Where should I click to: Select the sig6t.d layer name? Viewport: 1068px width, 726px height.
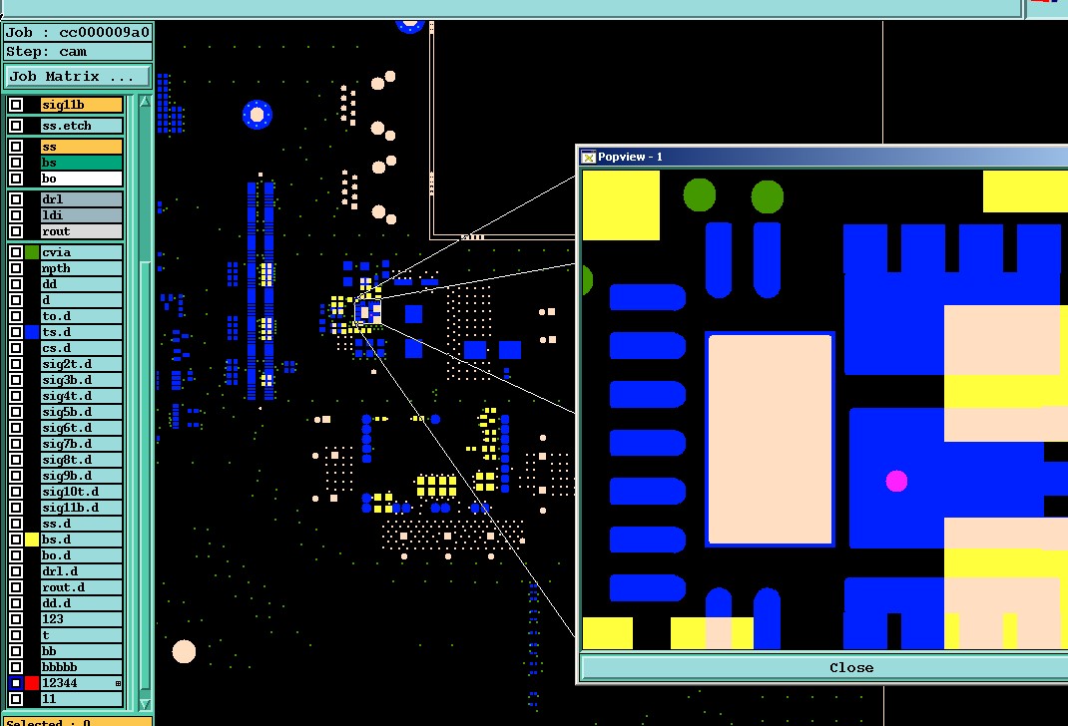[82, 428]
